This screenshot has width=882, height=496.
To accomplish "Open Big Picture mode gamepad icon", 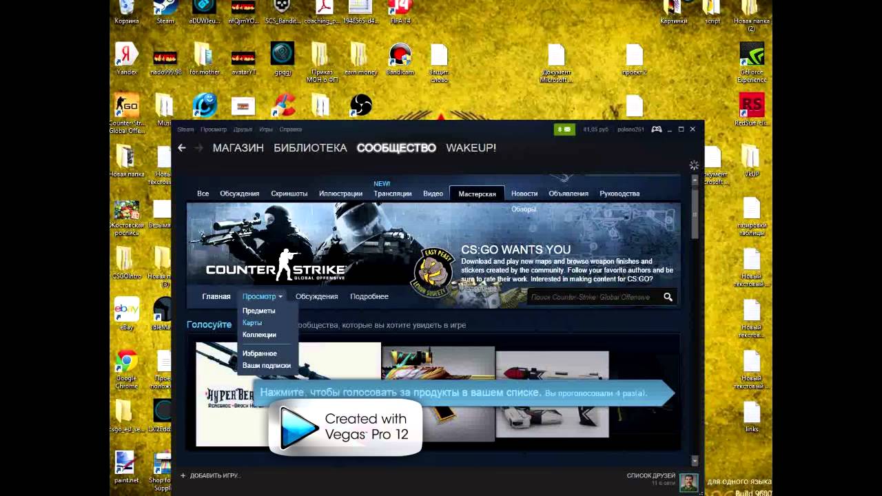I will [657, 129].
